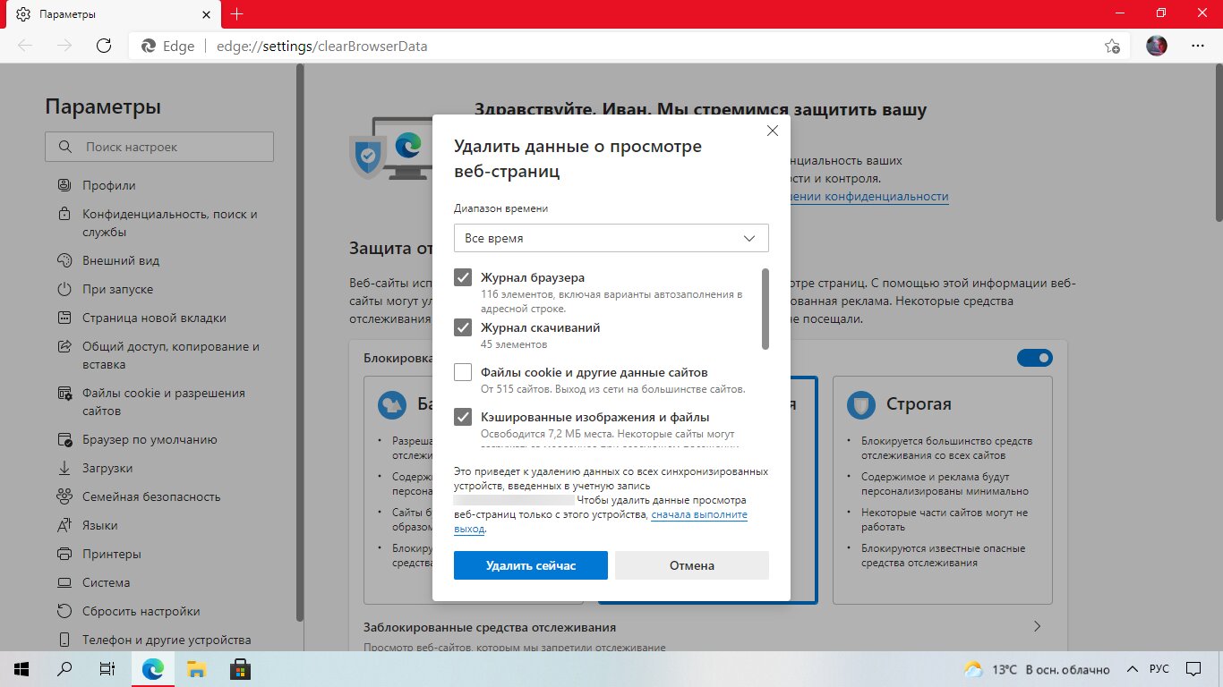Uncheck Browsing history checkbox
Image resolution: width=1223 pixels, height=687 pixels.
(463, 277)
